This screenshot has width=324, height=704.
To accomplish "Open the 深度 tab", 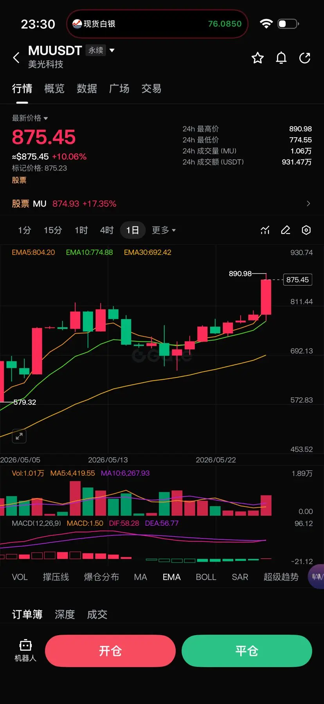I will (65, 614).
